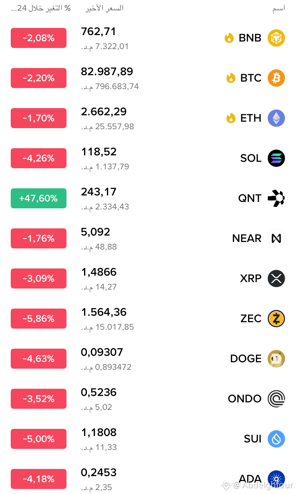The width and height of the screenshot is (296, 494).
Task: Tap the BNB coin logo icon
Action: [x=276, y=38]
